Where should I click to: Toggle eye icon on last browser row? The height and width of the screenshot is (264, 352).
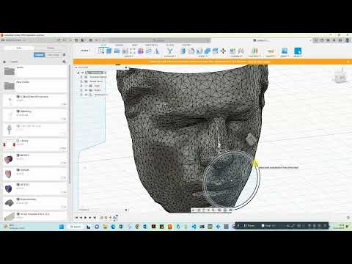pos(86,95)
